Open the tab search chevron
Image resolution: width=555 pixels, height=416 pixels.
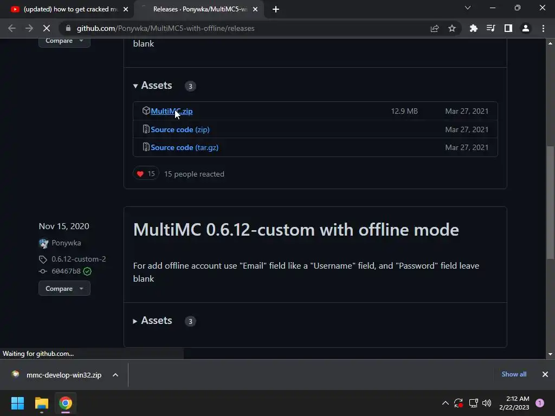pos(468,8)
